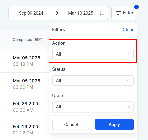Expand the Status filter dropdown

[93, 80]
